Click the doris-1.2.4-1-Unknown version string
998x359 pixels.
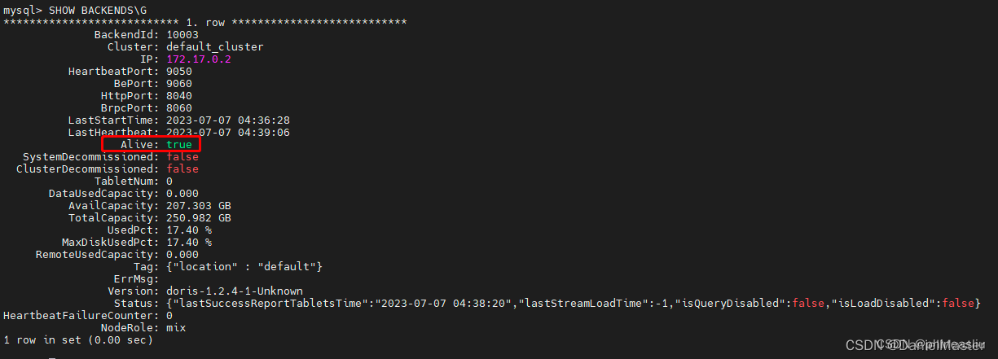(234, 291)
